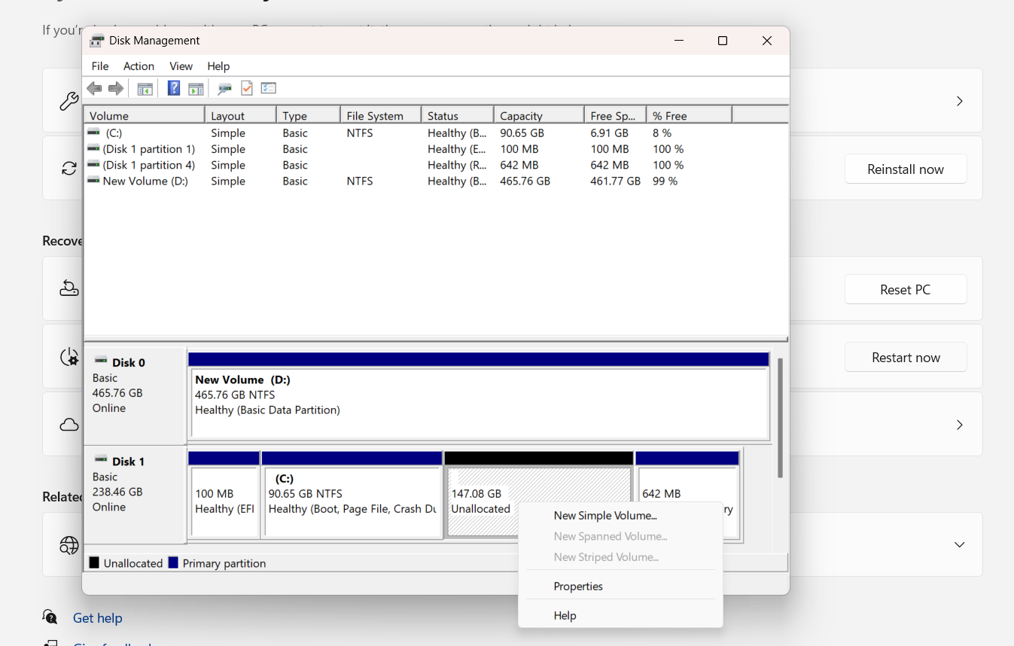The width and height of the screenshot is (1014, 646).
Task: Click the Forward navigation arrow
Action: coord(115,88)
